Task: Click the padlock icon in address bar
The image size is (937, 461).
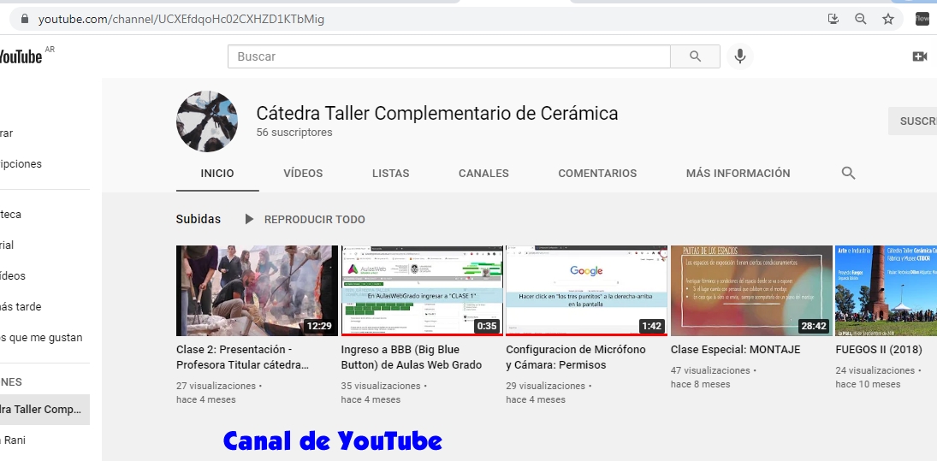Action: (25, 19)
